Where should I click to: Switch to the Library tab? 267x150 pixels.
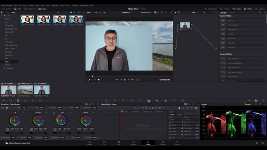(x=223, y=12)
